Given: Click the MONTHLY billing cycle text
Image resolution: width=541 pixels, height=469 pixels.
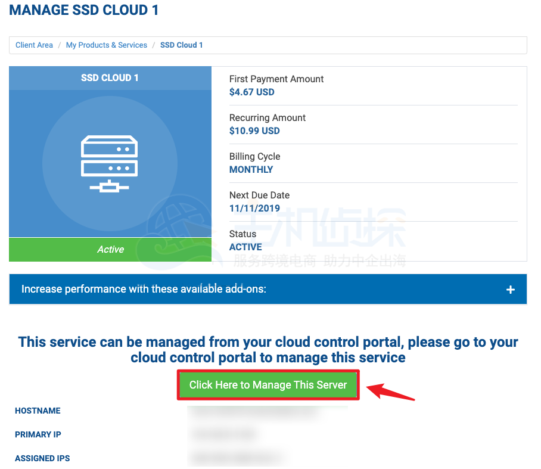Looking at the screenshot, I should pos(251,169).
